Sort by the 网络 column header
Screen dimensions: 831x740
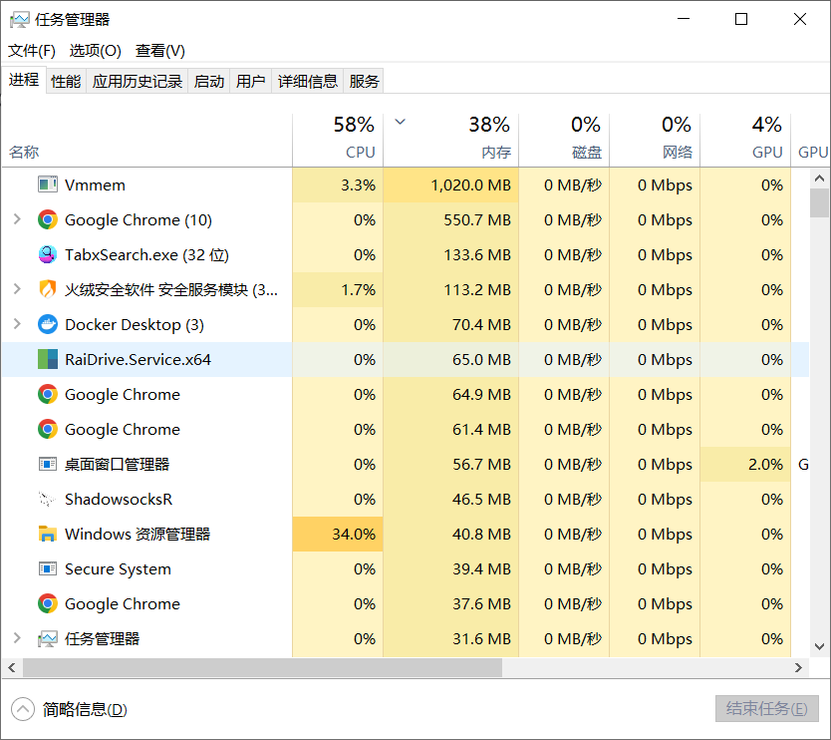655,139
